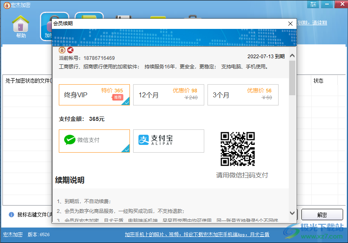
Task: Click the blue info icon at bottom
Action: 11,215
